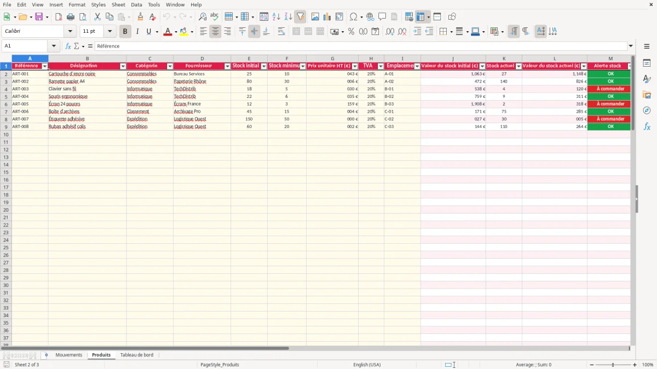Click the Save document icon
The width and height of the screenshot is (657, 369).
point(39,17)
